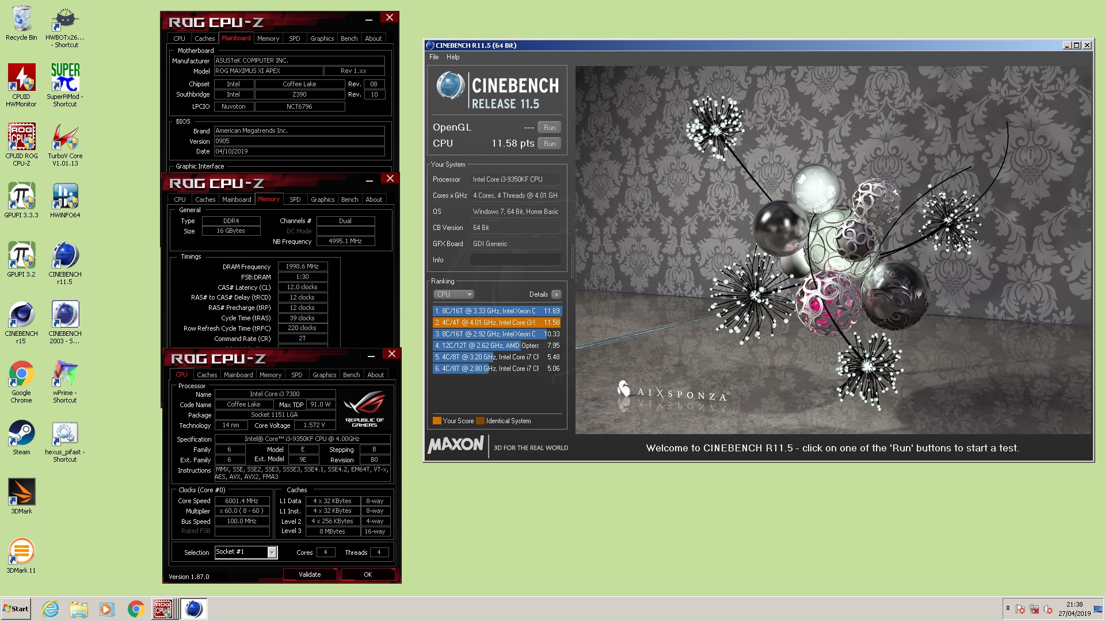Open CPUID ROG CPU-Z desktop icon
The width and height of the screenshot is (1105, 621).
[x=21, y=144]
